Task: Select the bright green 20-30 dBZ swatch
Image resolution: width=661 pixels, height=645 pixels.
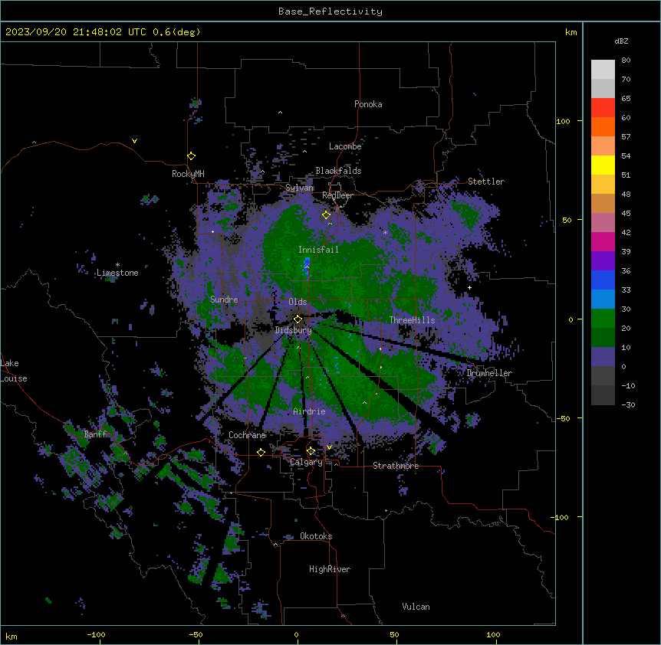Action: [603, 319]
